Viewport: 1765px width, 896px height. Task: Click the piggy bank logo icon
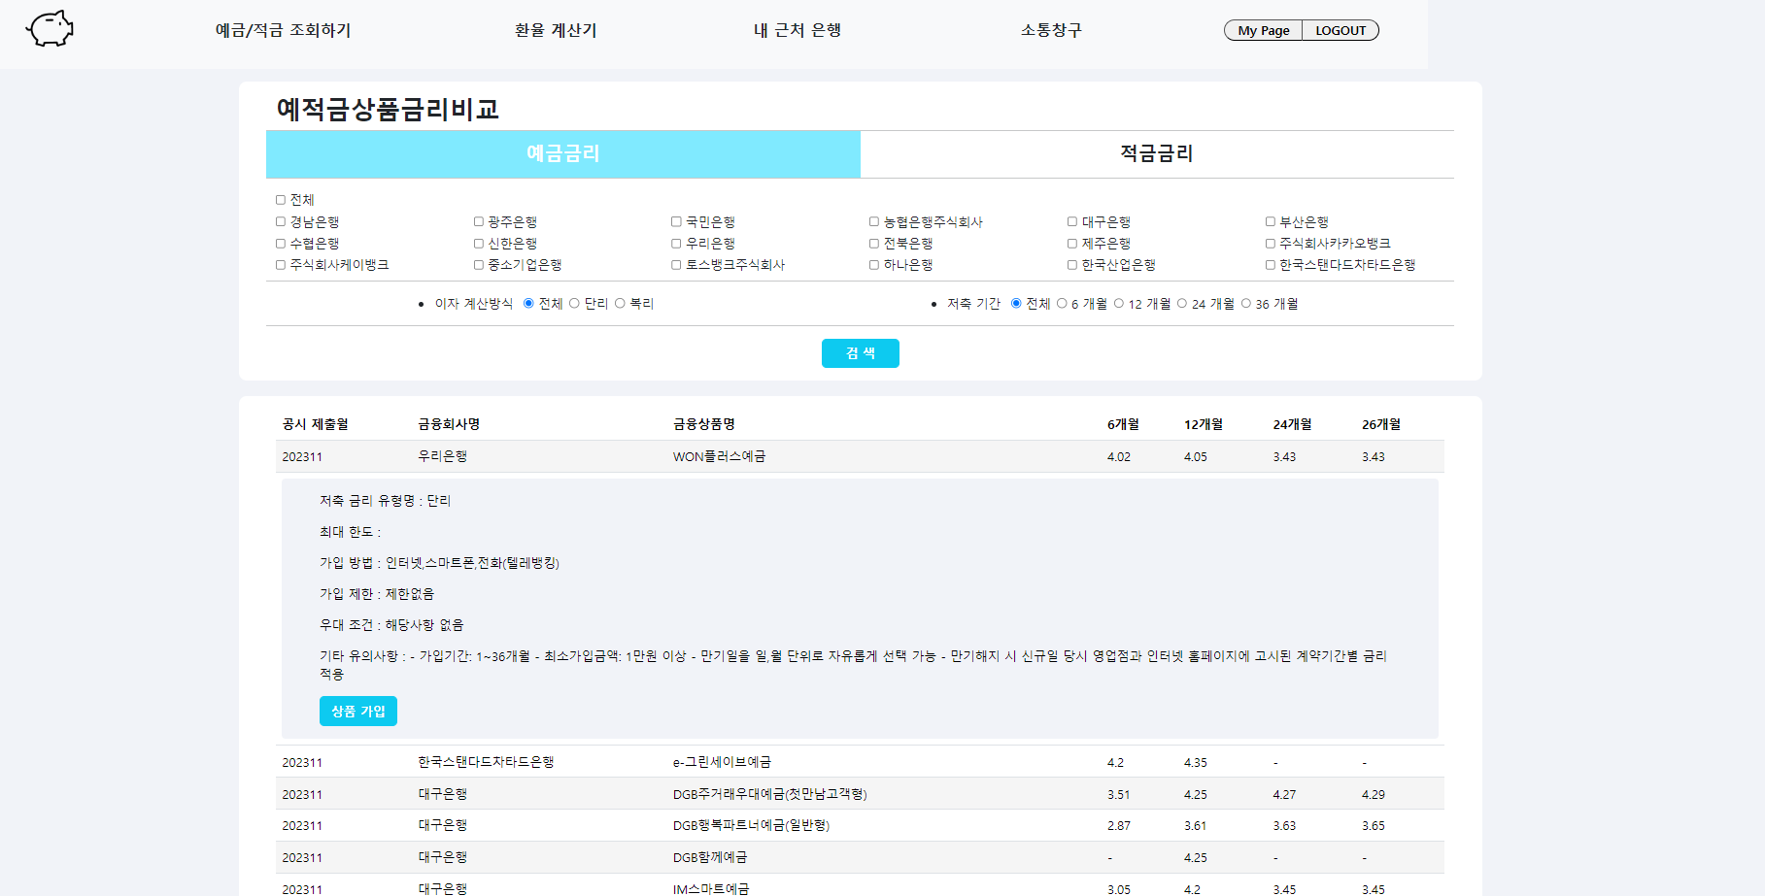click(50, 29)
